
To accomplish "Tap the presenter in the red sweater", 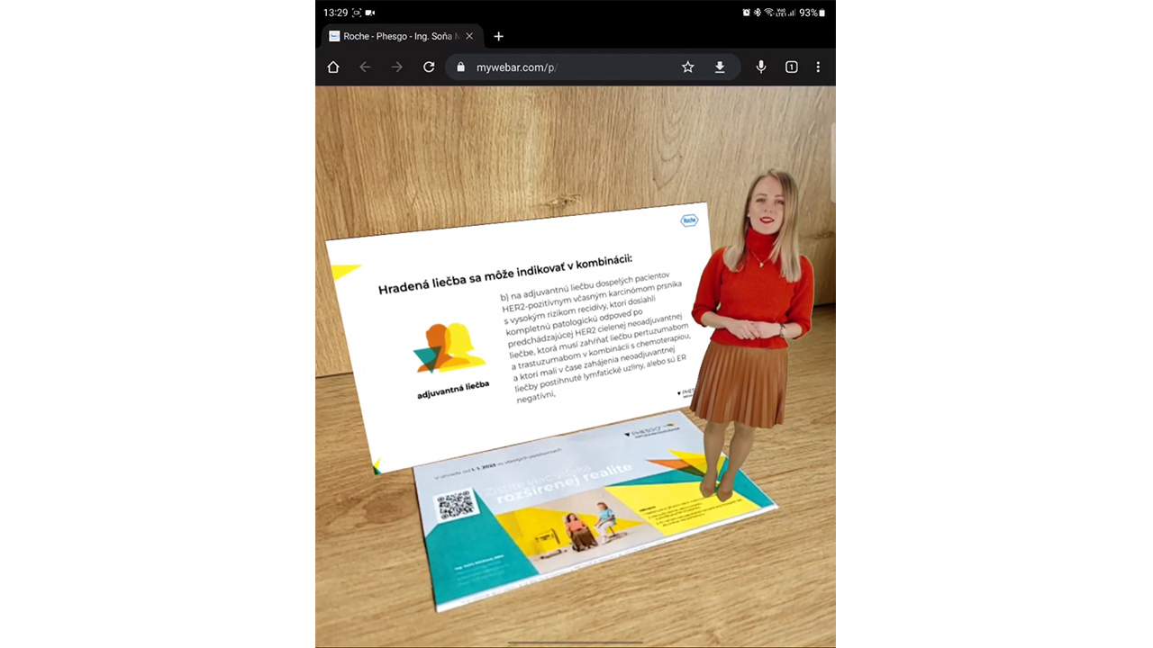I will coord(752,333).
